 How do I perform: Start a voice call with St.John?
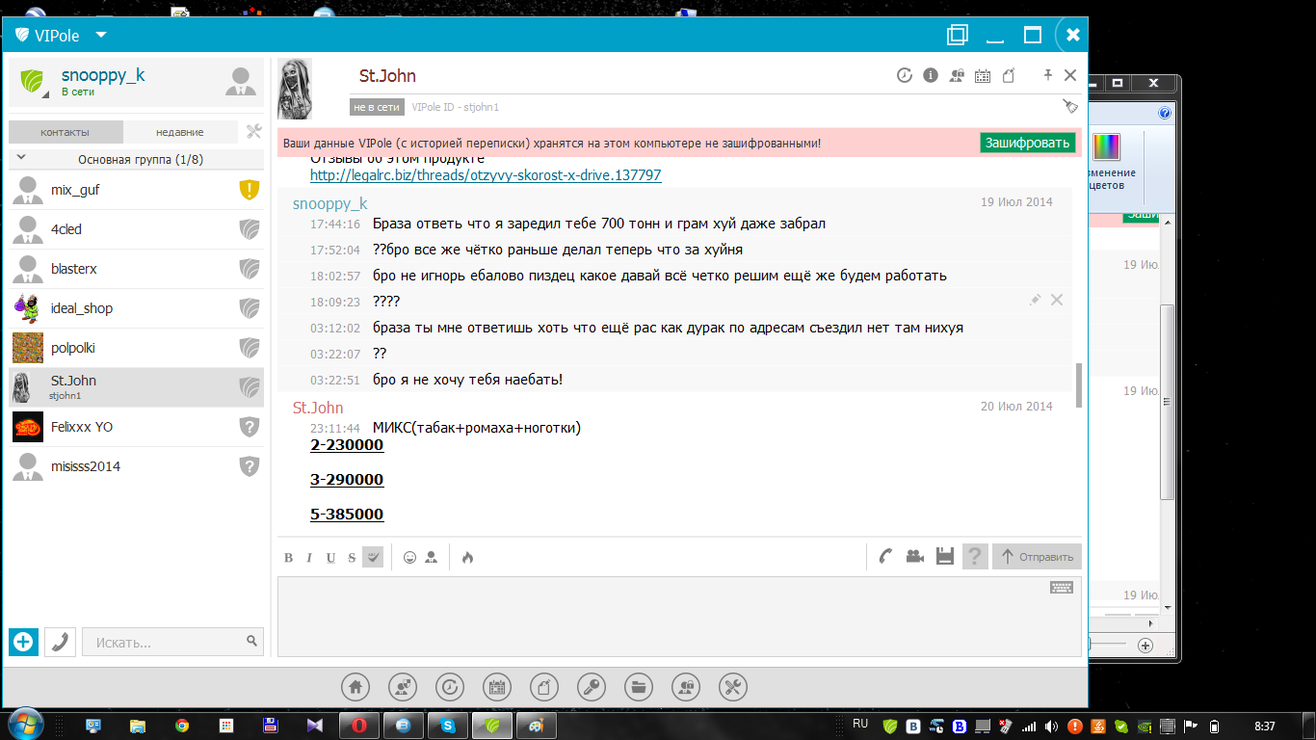click(885, 556)
